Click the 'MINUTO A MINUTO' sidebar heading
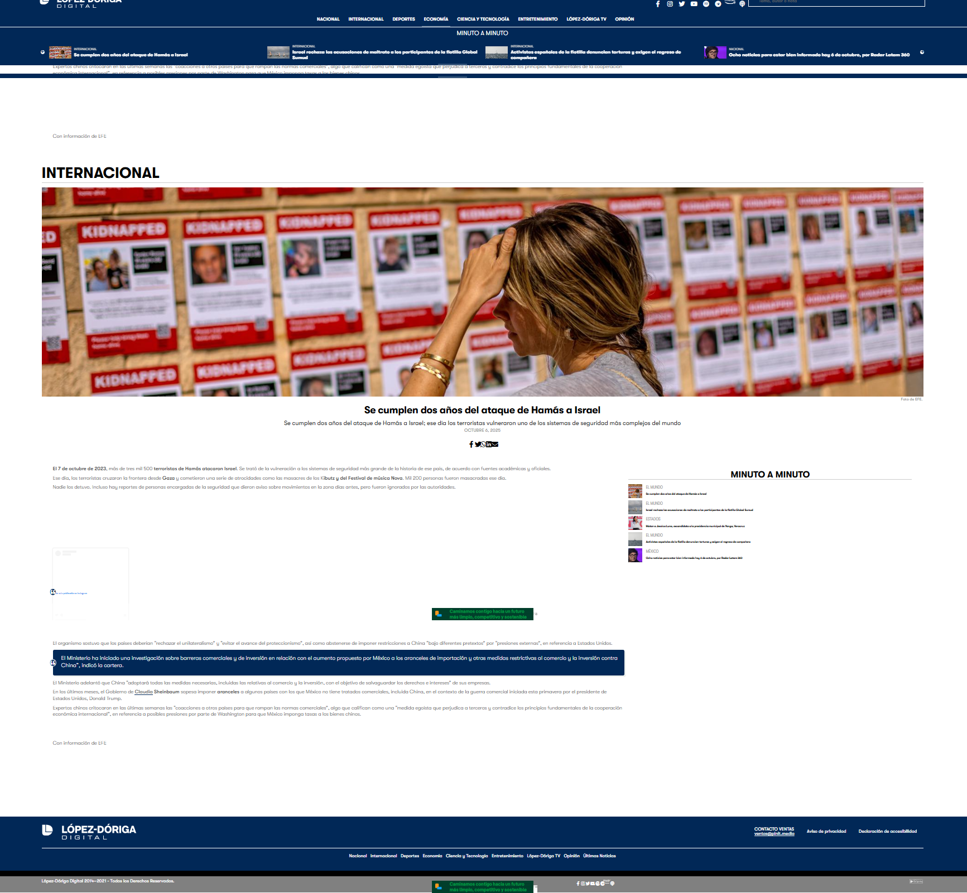The width and height of the screenshot is (967, 893). [770, 474]
